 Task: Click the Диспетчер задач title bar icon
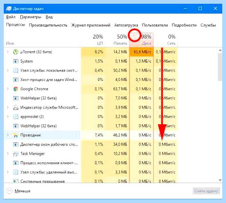click(x=9, y=9)
